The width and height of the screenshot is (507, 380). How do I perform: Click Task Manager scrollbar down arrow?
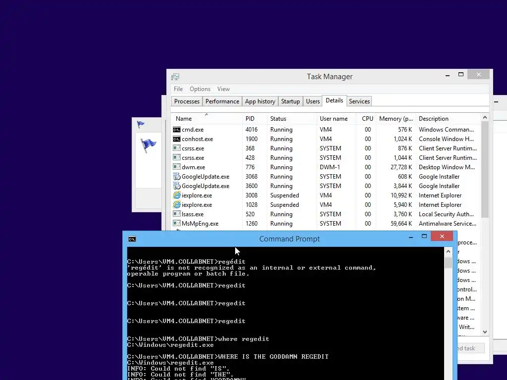(485, 332)
